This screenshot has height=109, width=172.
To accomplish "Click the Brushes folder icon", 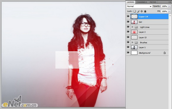I will tap(136, 42).
